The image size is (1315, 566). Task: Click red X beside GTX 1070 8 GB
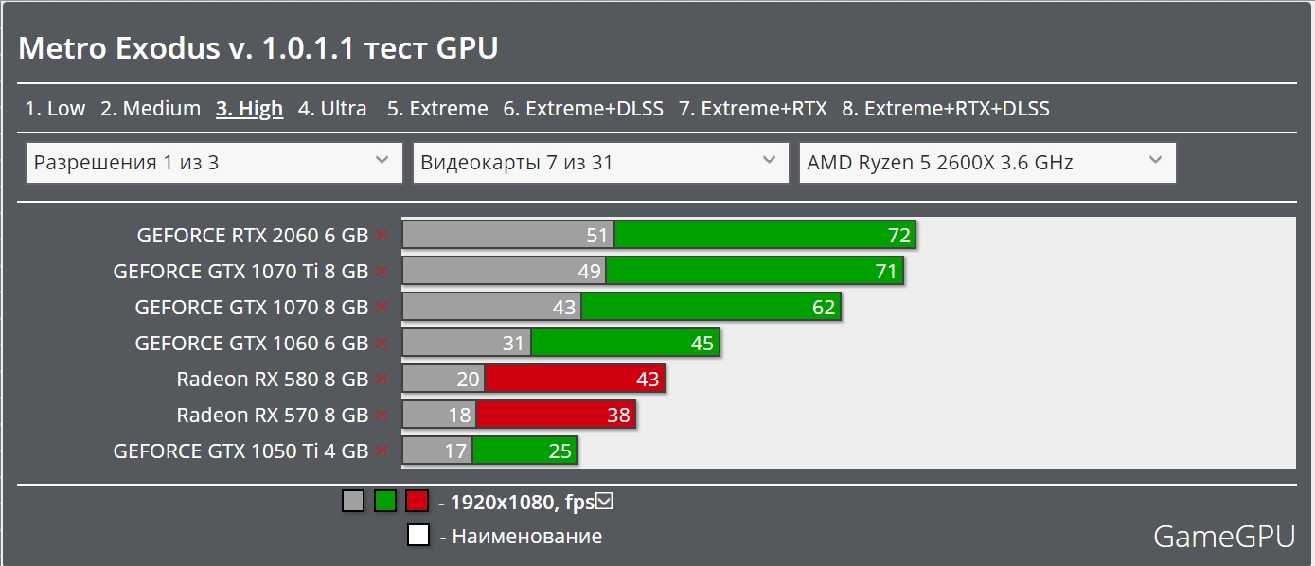[x=381, y=308]
